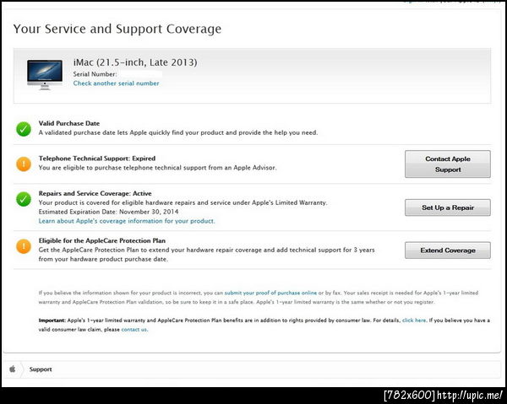507x404 pixels.
Task: Click the Valid Purchase Date heading
Action: (69, 123)
